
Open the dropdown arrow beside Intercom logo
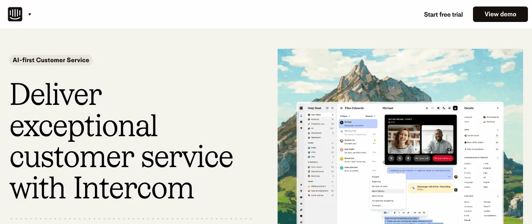(x=30, y=15)
